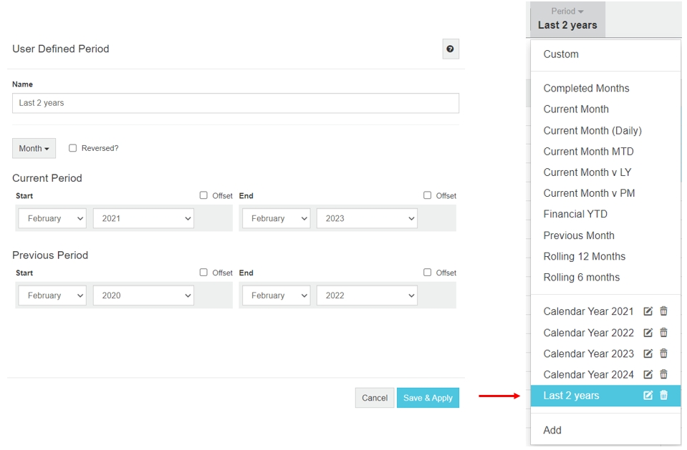Click edit icon for Last 2 years

tap(648, 396)
